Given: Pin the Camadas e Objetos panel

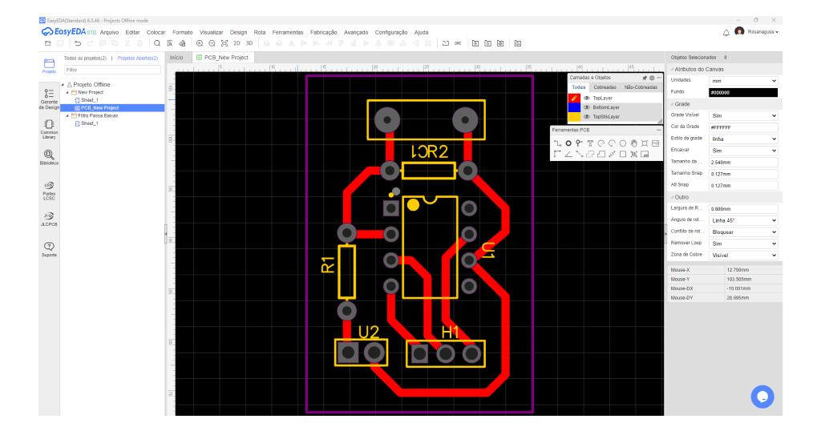Looking at the screenshot, I should pos(645,78).
